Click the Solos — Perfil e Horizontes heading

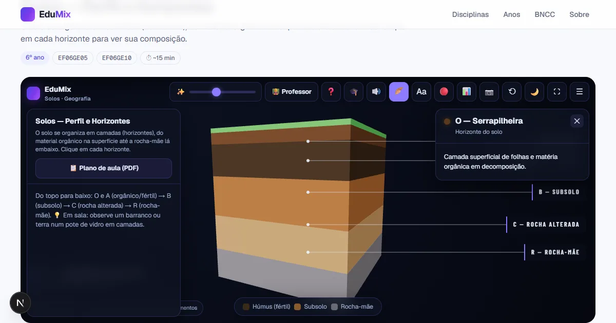pos(83,121)
